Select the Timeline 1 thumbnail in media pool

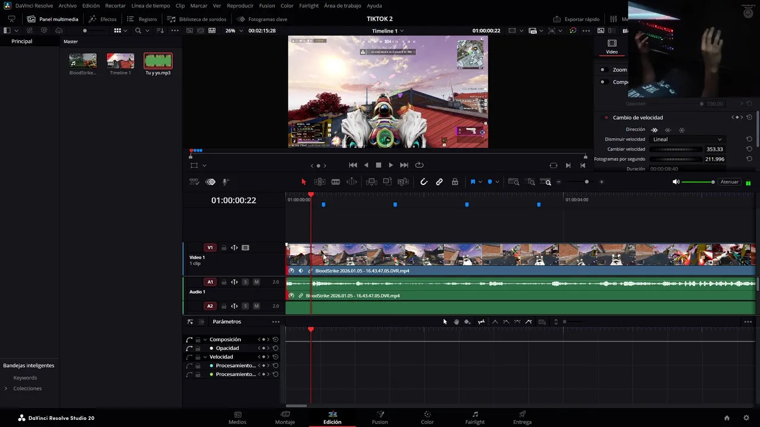(x=121, y=60)
